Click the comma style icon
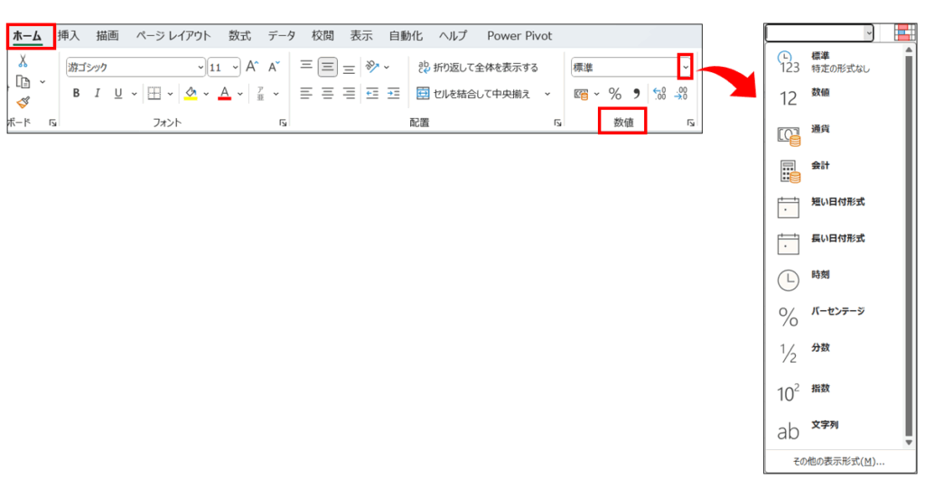This screenshot has height=487, width=925. pyautogui.click(x=635, y=94)
